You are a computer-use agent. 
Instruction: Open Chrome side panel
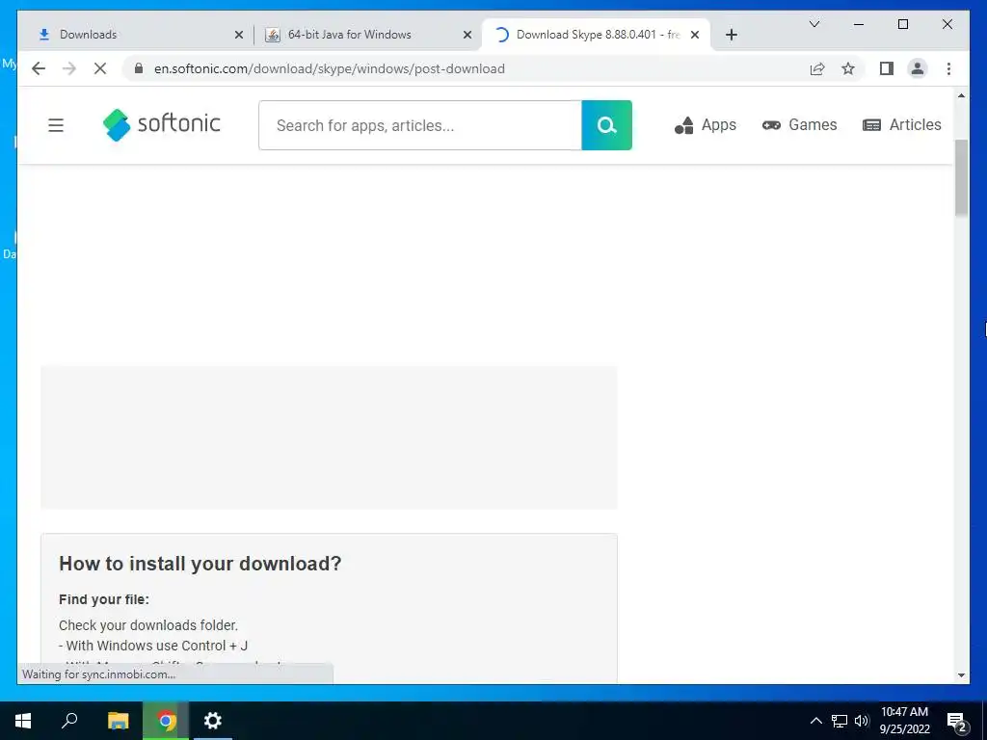click(887, 68)
